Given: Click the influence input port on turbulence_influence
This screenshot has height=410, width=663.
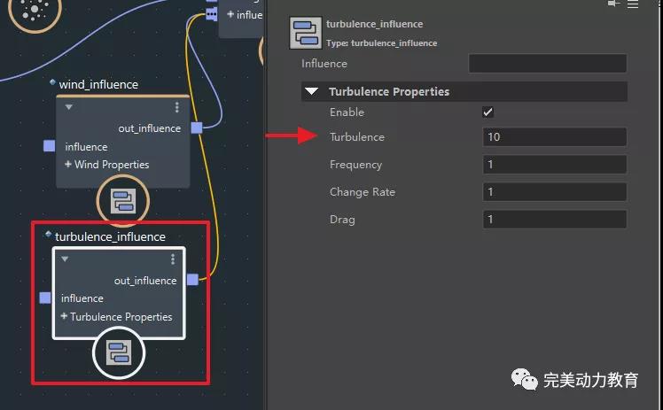Looking at the screenshot, I should coord(45,298).
